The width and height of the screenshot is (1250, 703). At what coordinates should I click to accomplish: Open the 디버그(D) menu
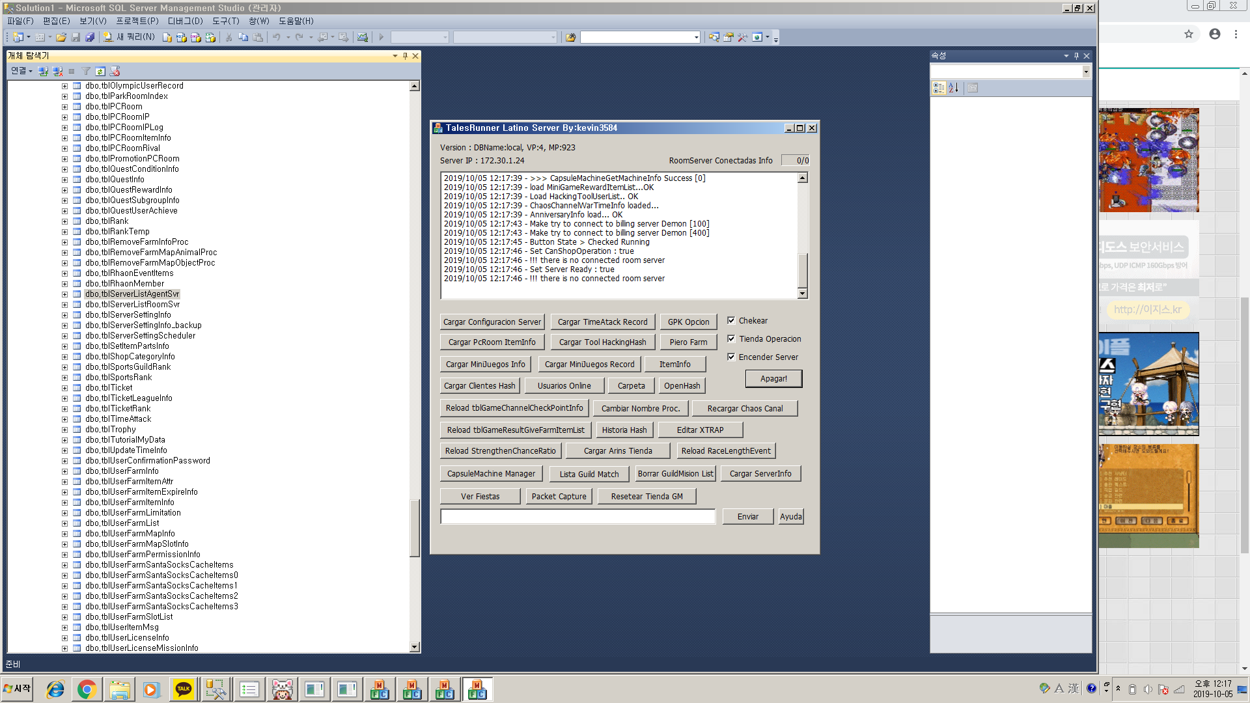click(186, 21)
